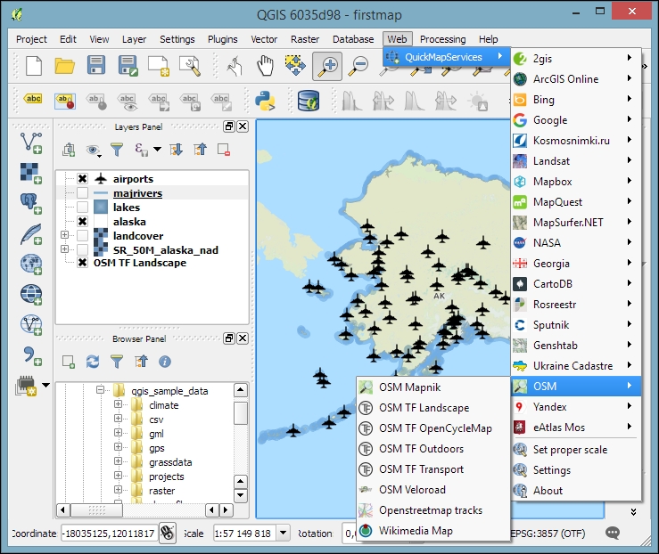Click the EPSG:3857 (OTF) CRS status button
Viewport: 659px width, 554px height.
pos(546,533)
